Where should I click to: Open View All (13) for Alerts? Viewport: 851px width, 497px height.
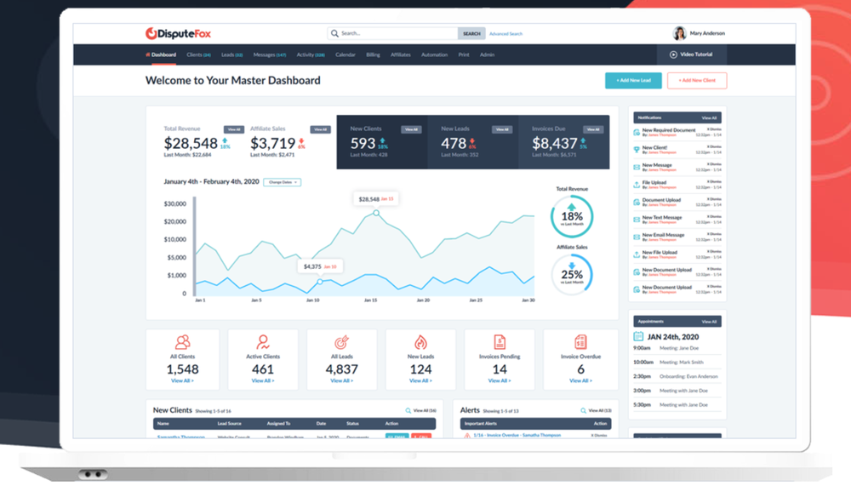(600, 411)
